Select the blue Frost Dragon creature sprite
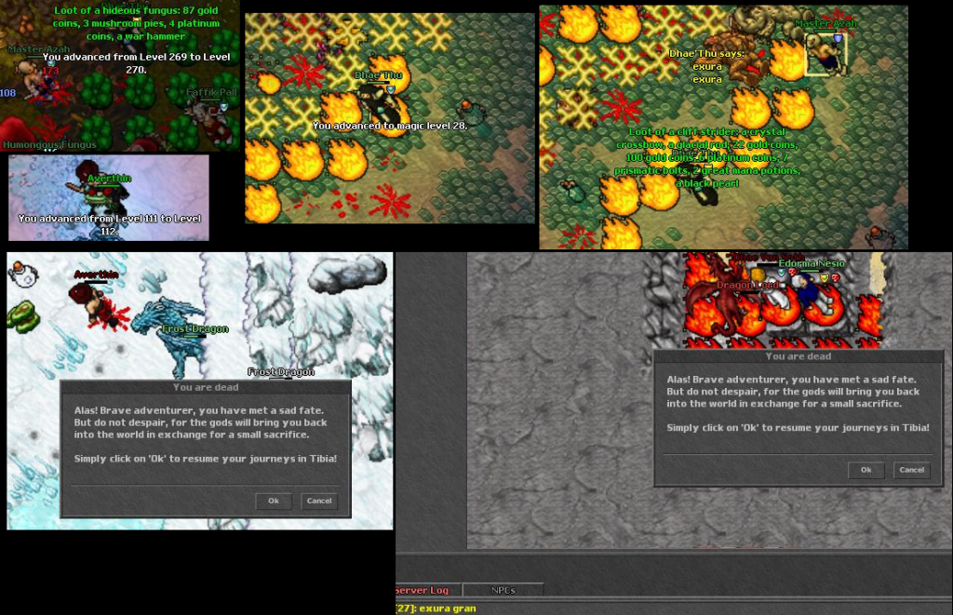The image size is (953, 615). 169,336
